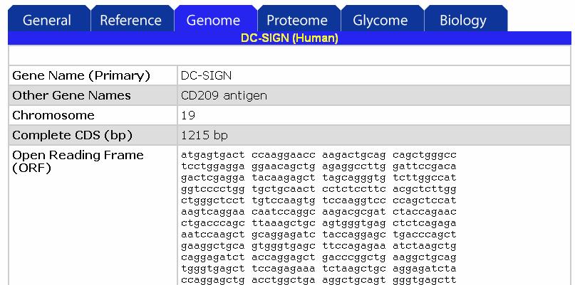Image resolution: width=575 pixels, height=285 pixels.
Task: Click the CD209 antigen value
Action: (x=224, y=95)
